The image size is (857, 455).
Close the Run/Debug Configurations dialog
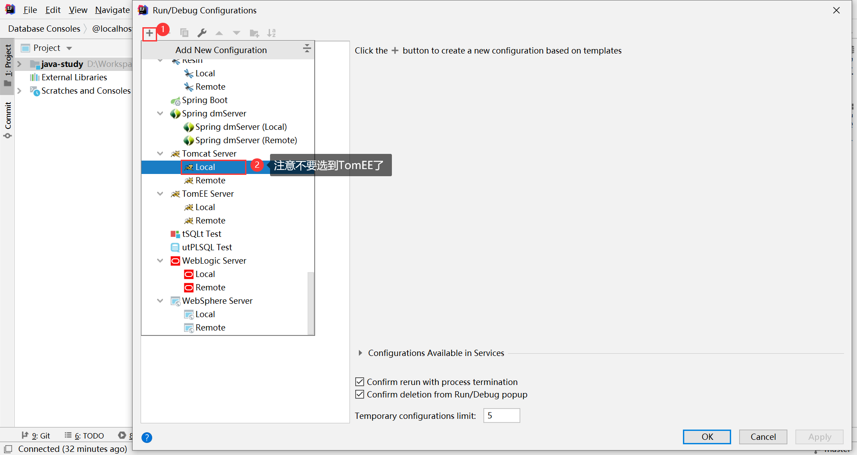tap(836, 10)
